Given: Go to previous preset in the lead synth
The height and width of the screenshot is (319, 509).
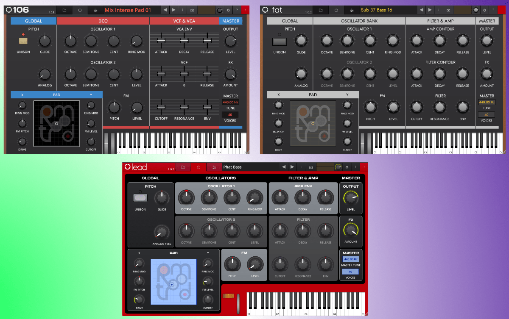Looking at the screenshot, I should [x=283, y=167].
